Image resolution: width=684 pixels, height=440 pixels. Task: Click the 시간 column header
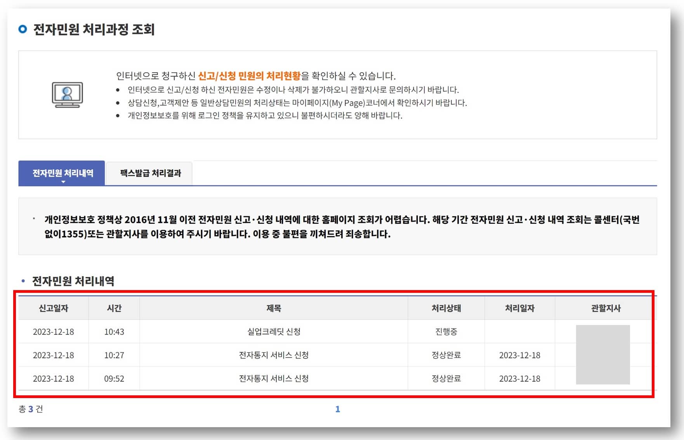pos(113,308)
